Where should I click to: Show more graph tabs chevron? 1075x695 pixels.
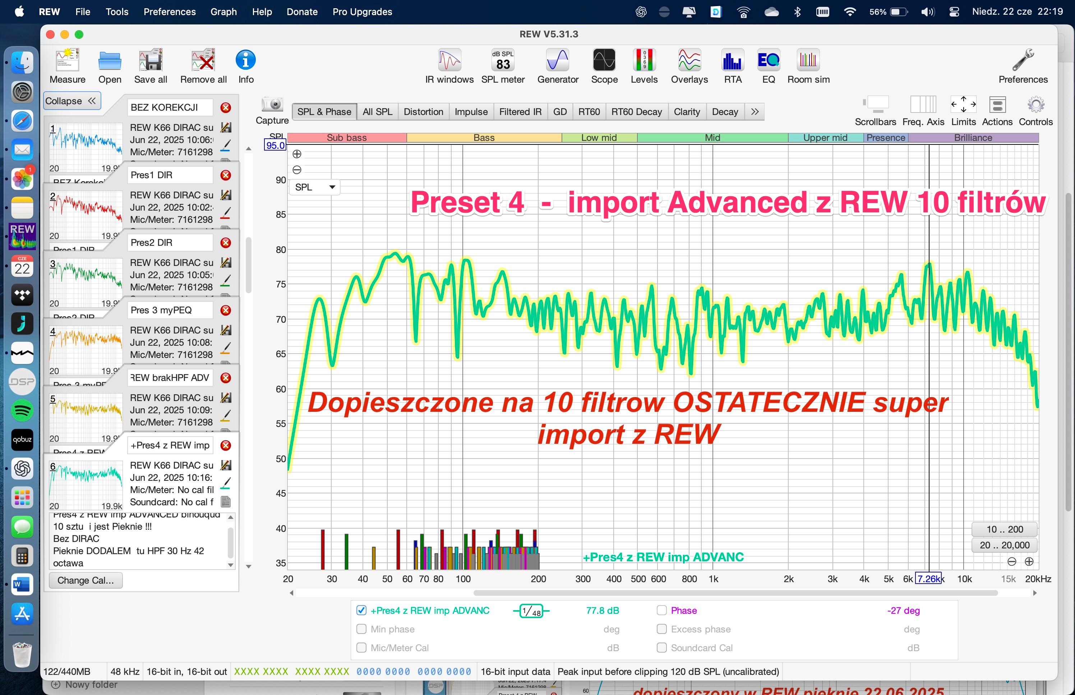[755, 111]
